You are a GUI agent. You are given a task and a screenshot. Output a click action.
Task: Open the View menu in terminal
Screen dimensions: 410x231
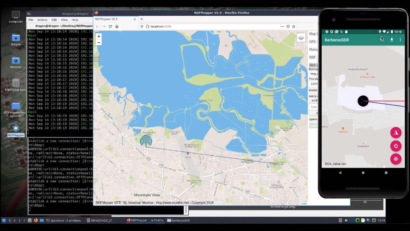click(x=64, y=20)
